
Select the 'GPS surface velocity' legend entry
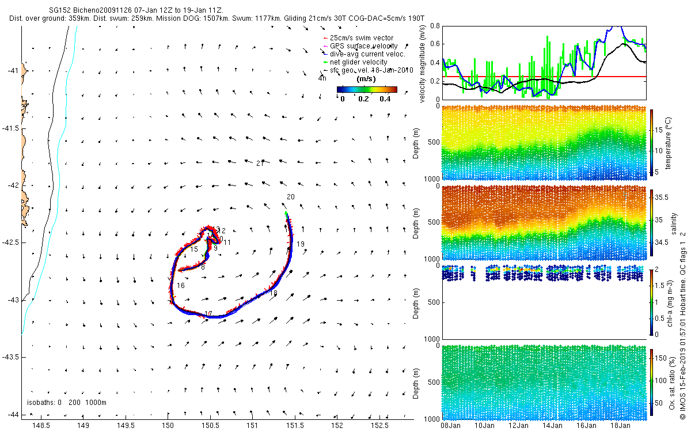click(363, 46)
